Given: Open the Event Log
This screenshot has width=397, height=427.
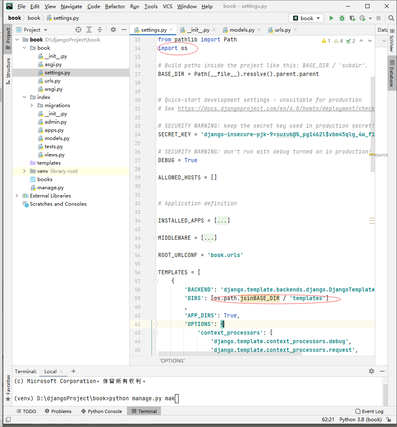Looking at the screenshot, I should click(369, 411).
